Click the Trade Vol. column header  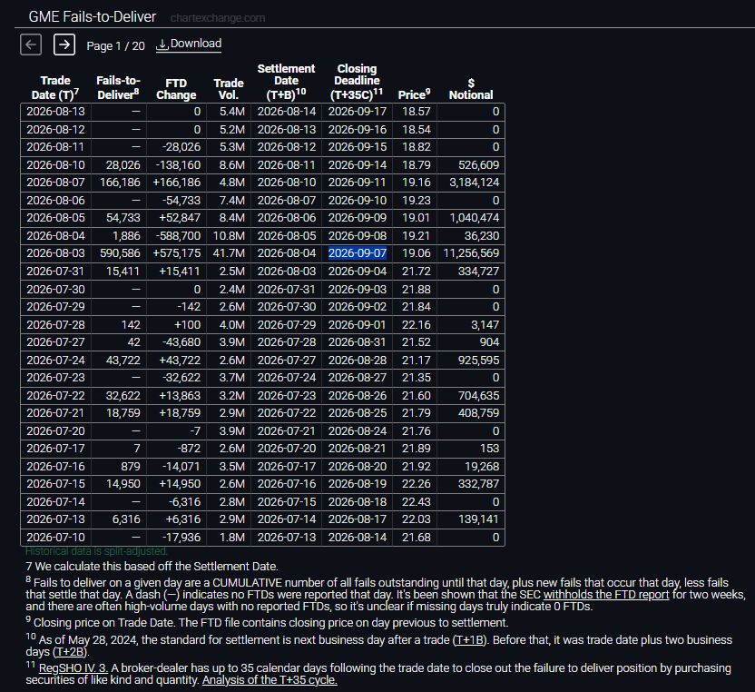(x=229, y=89)
